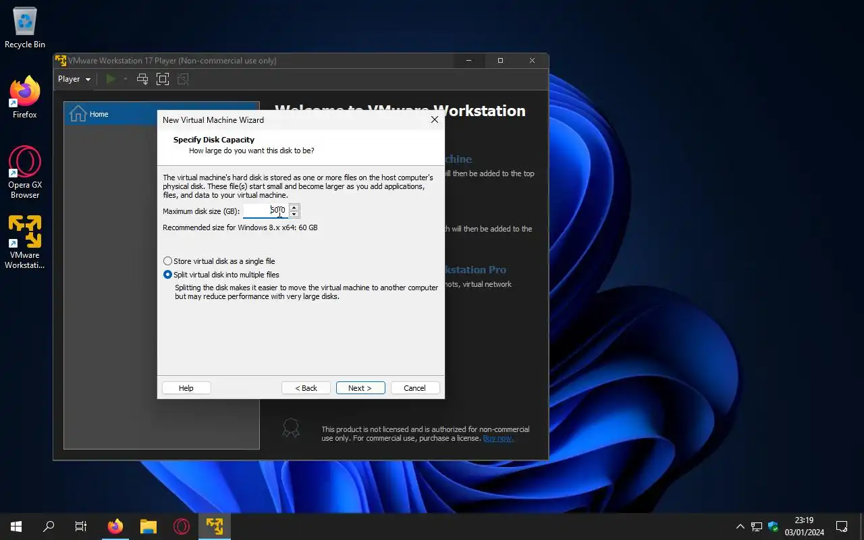Enter full screen mode icon

pyautogui.click(x=162, y=79)
